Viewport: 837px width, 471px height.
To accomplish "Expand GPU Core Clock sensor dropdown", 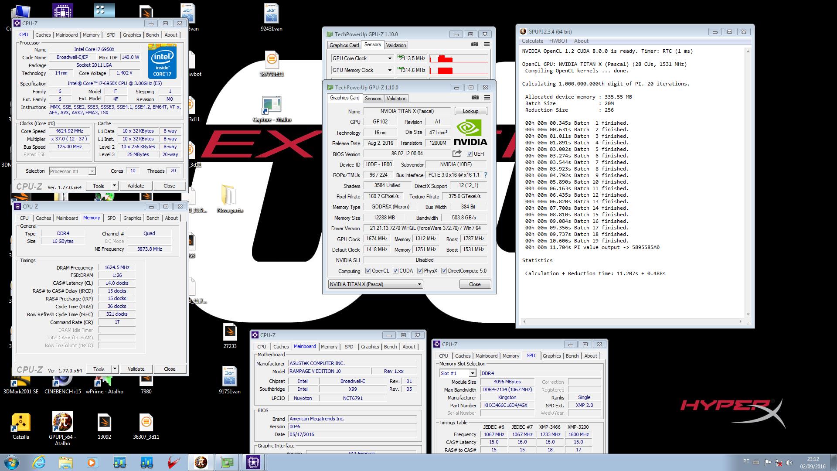I will tap(390, 58).
